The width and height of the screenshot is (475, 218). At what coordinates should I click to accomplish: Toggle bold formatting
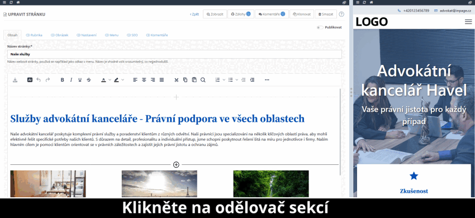click(63, 80)
